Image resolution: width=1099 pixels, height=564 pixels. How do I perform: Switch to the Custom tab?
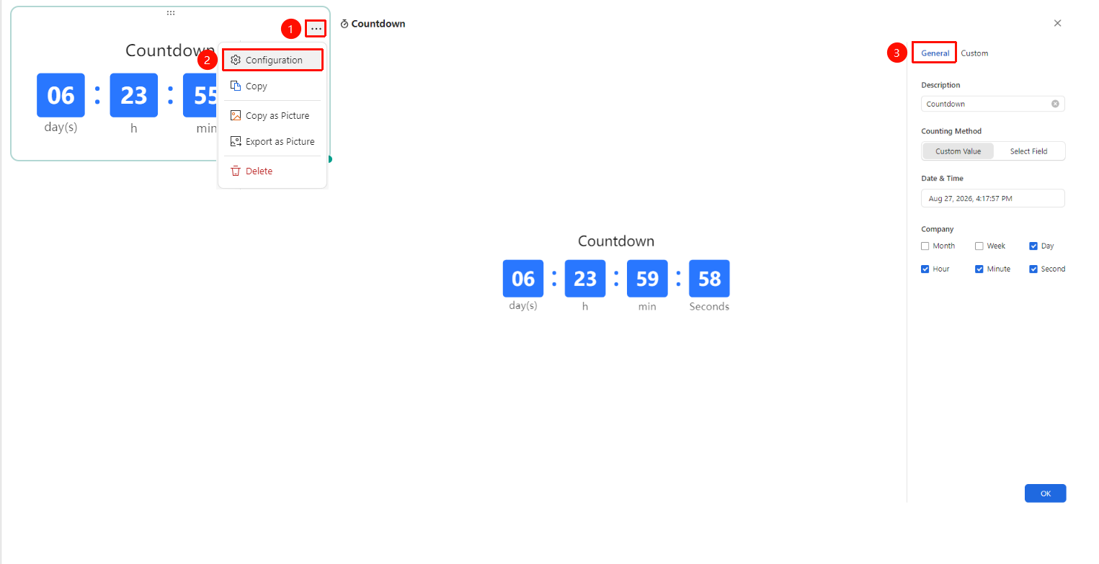point(974,53)
